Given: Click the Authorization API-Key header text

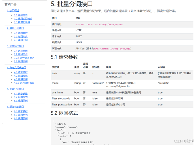Looking at the screenshot, I should (112, 49).
